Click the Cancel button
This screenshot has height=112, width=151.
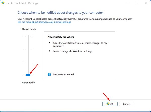pyautogui.click(x=127, y=104)
